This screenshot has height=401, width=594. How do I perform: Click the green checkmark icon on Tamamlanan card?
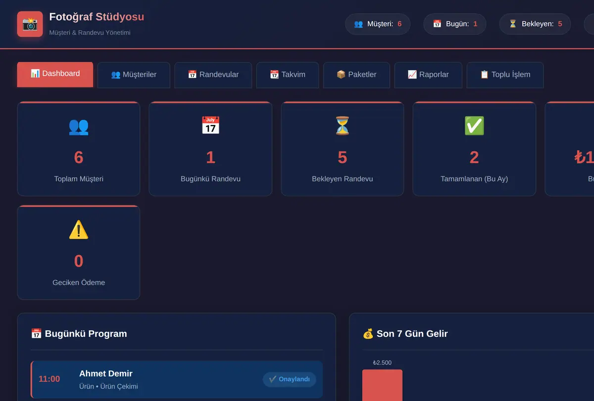tap(474, 126)
